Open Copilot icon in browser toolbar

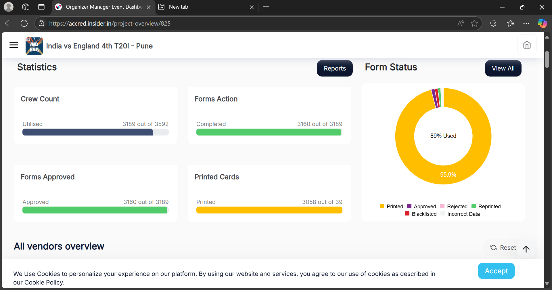point(542,23)
